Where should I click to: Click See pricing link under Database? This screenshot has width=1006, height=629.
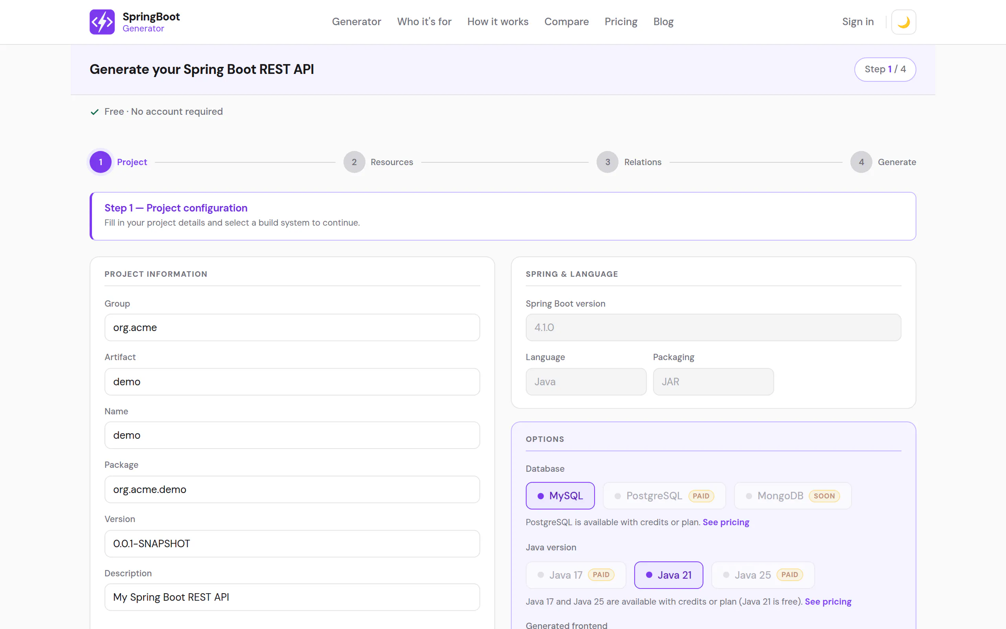click(x=726, y=522)
